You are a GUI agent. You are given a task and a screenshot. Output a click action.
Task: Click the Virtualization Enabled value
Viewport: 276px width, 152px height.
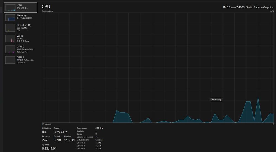[x=99, y=140]
